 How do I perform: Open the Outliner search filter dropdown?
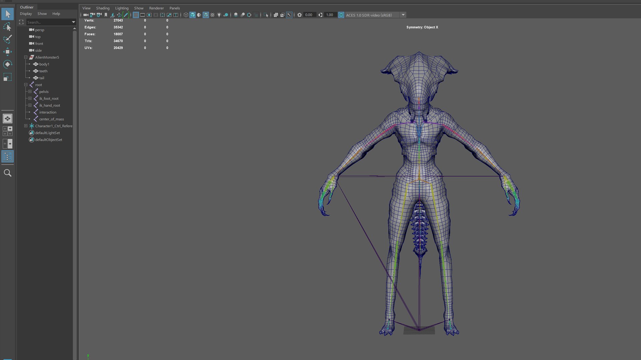[x=73, y=22]
